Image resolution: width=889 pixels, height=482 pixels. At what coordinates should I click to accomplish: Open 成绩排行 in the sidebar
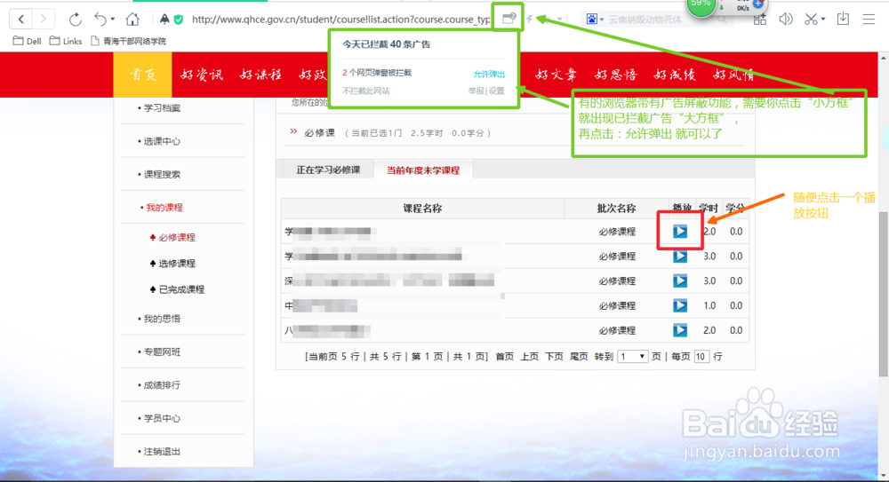(162, 385)
